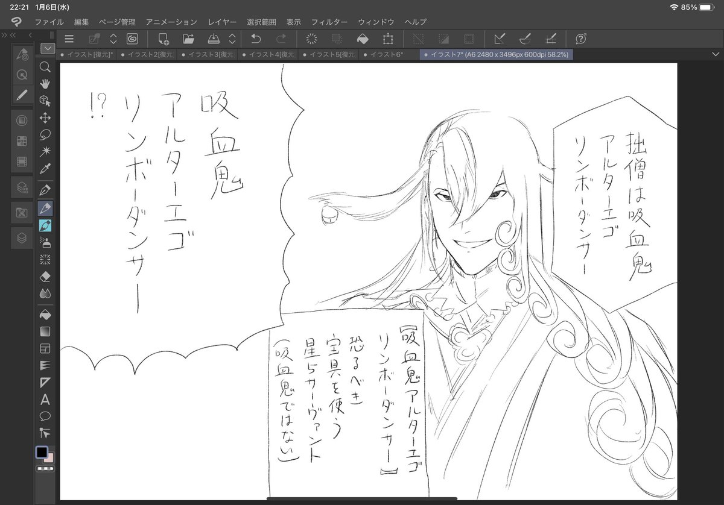Select the cyan Brush tool
Screen dimensions: 724x505
(45, 225)
